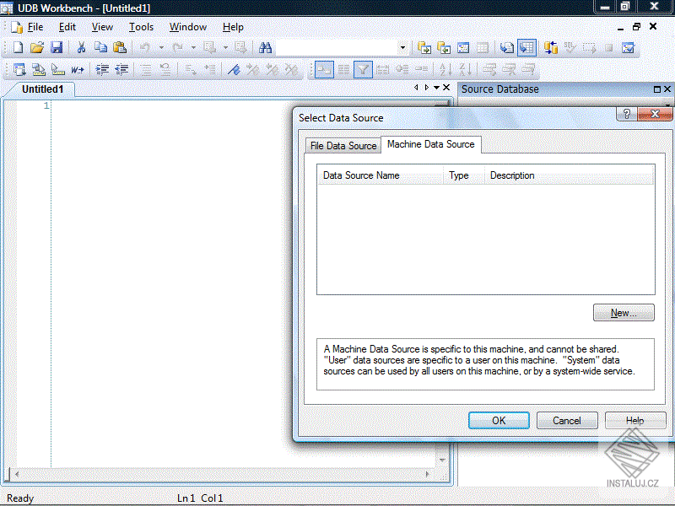Open options window icon with blue checkmark
The height and width of the screenshot is (506, 675).
(x=628, y=47)
